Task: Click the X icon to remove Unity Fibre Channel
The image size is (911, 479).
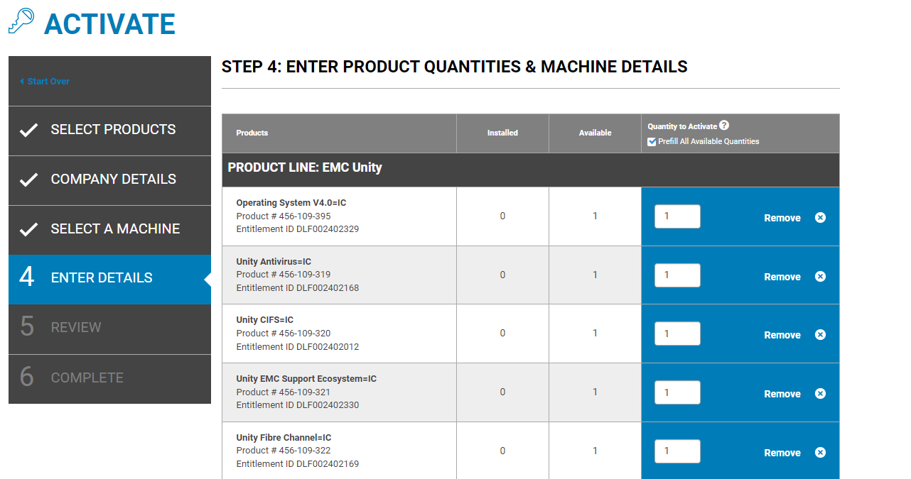Action: (820, 452)
